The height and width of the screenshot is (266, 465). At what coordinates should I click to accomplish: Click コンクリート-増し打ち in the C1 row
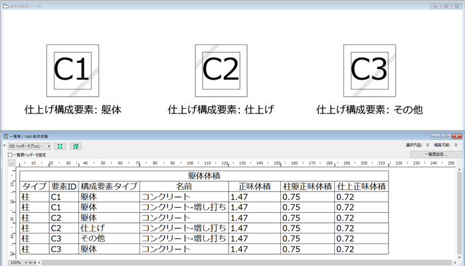(x=184, y=208)
